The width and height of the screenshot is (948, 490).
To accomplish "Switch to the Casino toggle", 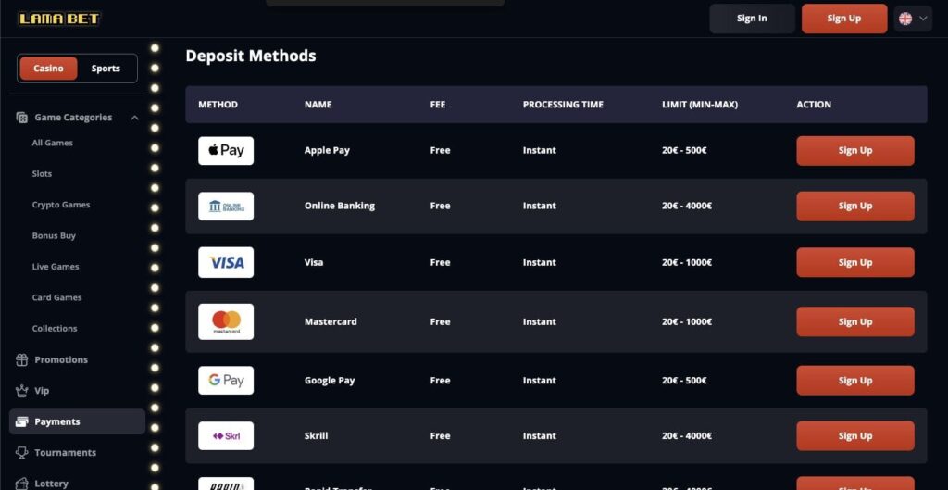I will pyautogui.click(x=48, y=69).
